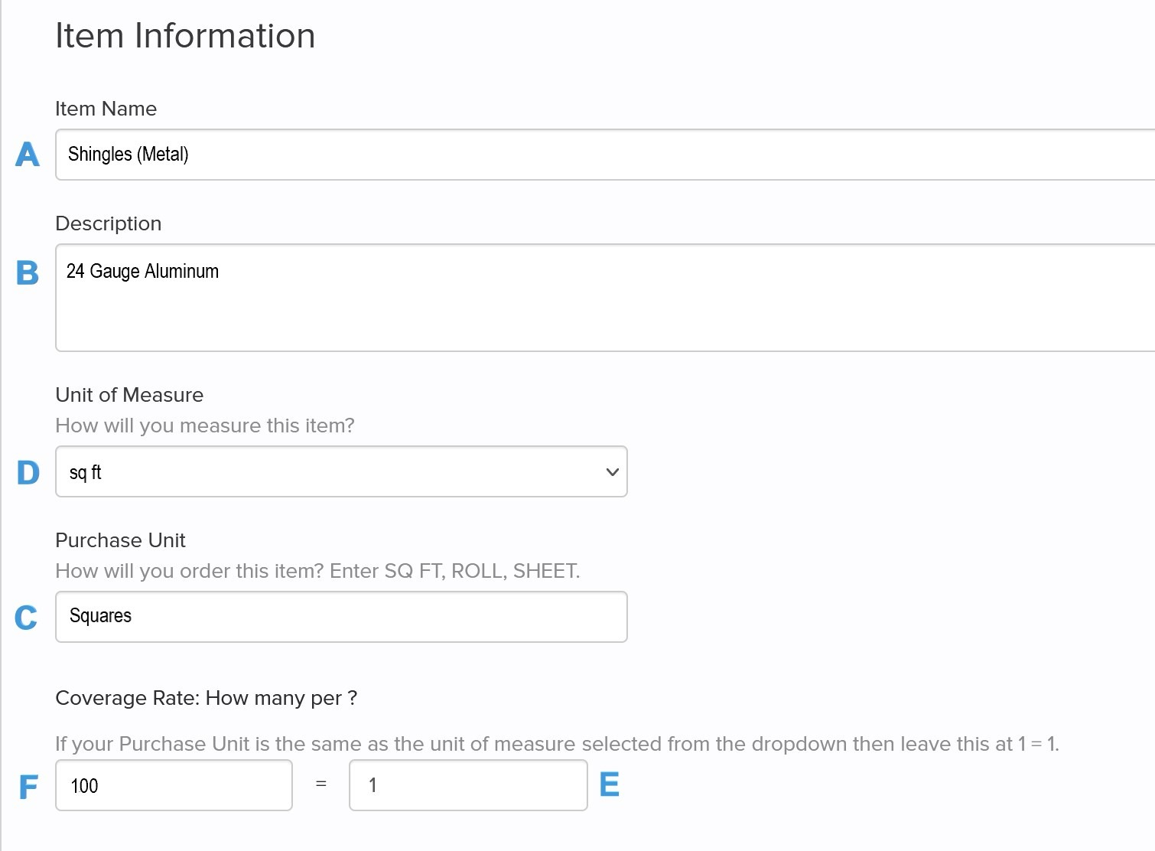This screenshot has height=851, width=1155.
Task: Click the Item Name field containing Shingles (Metal)
Action: [x=605, y=155]
